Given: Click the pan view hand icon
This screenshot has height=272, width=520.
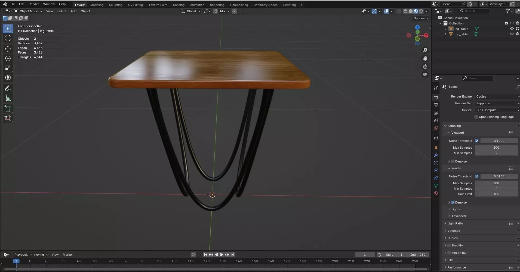Looking at the screenshot, I should (x=425, y=58).
